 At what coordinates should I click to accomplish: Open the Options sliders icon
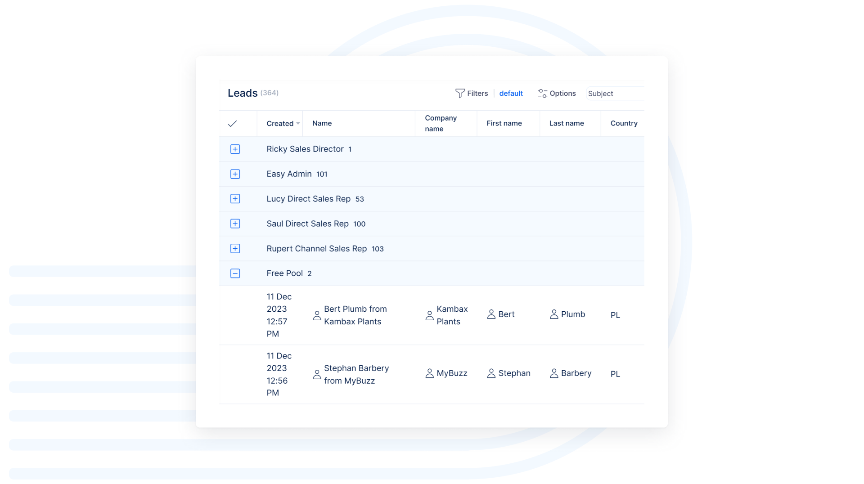542,93
